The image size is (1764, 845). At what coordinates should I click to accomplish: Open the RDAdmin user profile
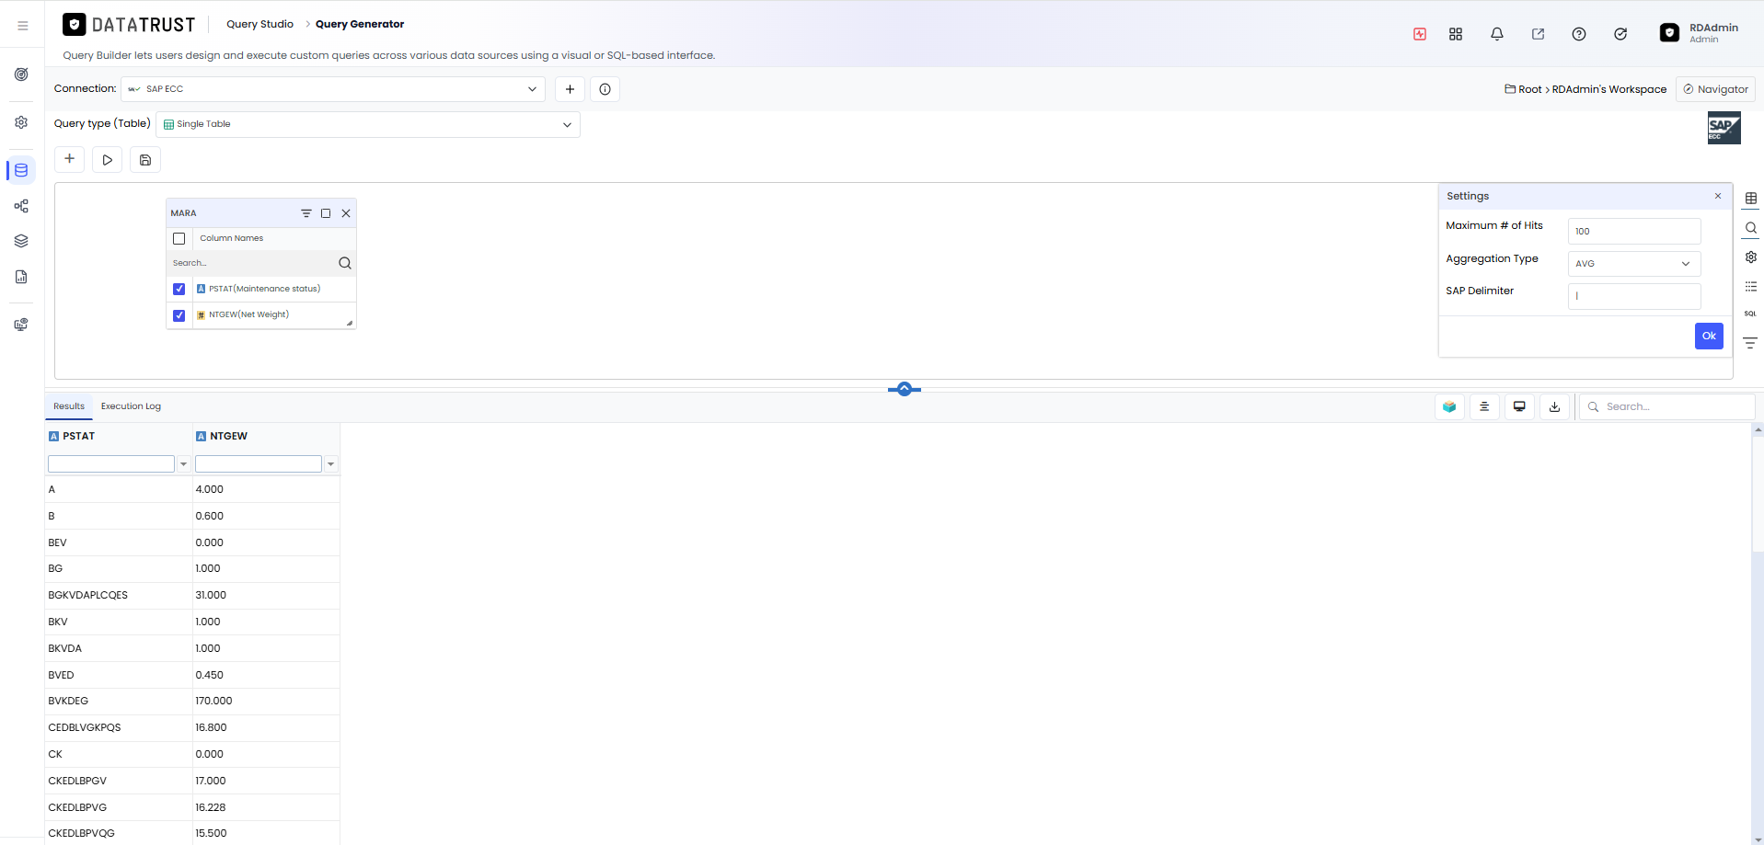point(1700,33)
